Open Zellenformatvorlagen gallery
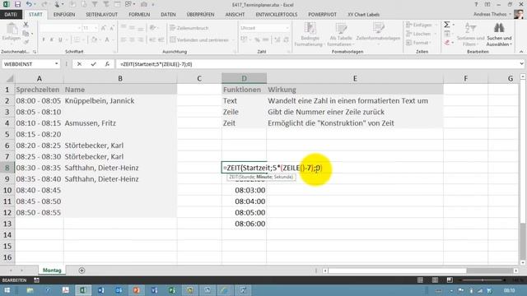The height and width of the screenshot is (296, 527). click(378, 35)
